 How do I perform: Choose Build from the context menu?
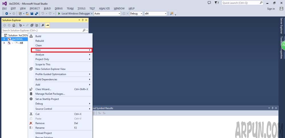coord(60,36)
